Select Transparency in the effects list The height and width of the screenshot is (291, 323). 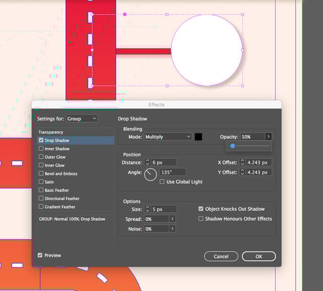(x=51, y=132)
